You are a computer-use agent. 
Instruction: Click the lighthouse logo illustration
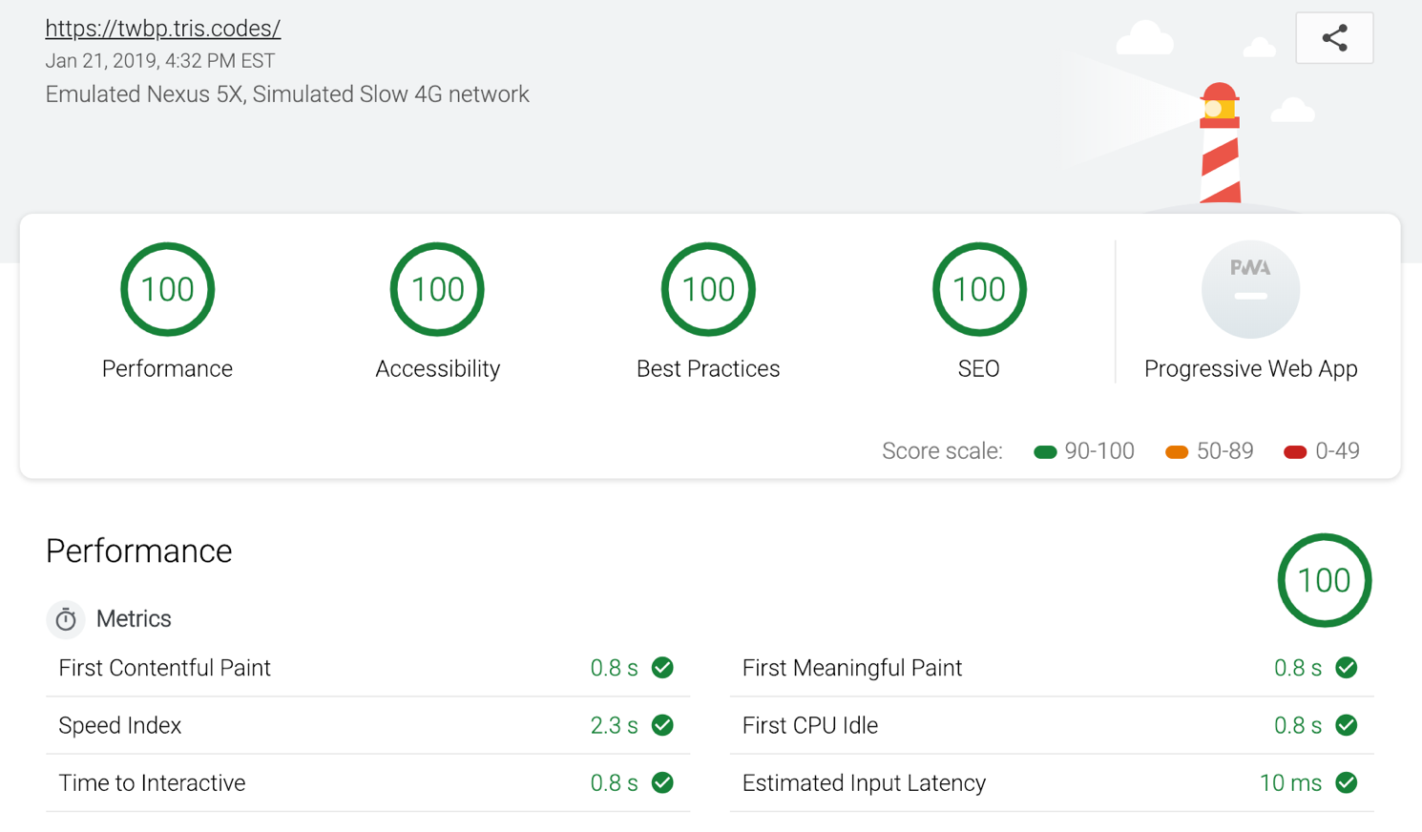point(1220,143)
